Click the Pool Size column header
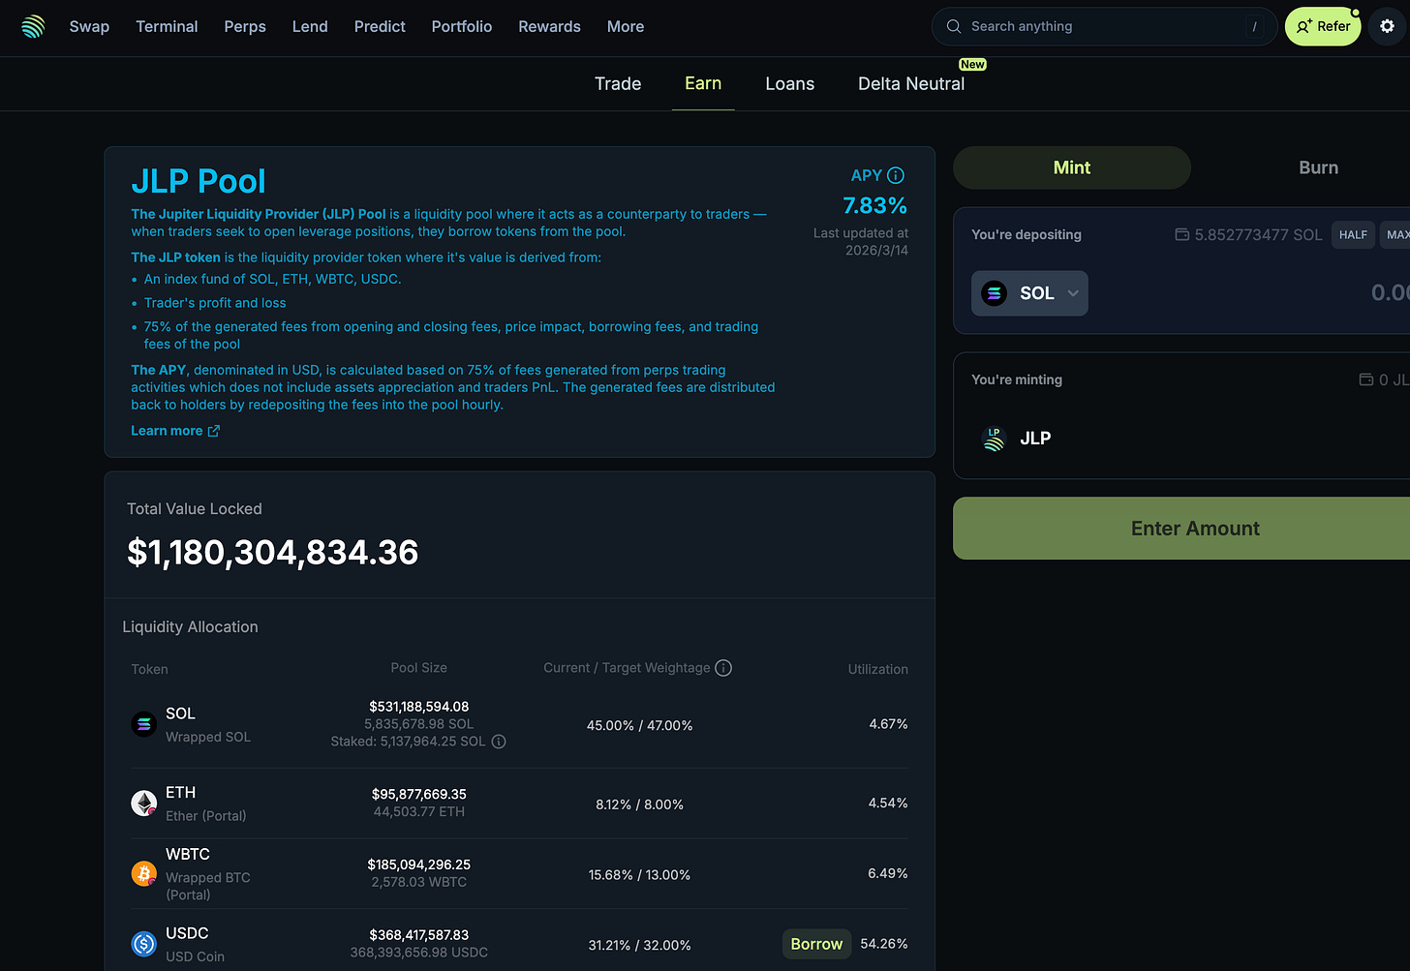The image size is (1410, 971). click(419, 668)
